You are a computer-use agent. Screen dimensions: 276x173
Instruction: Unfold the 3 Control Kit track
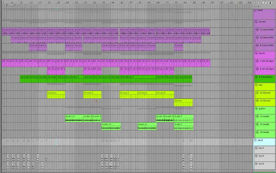coord(257,30)
